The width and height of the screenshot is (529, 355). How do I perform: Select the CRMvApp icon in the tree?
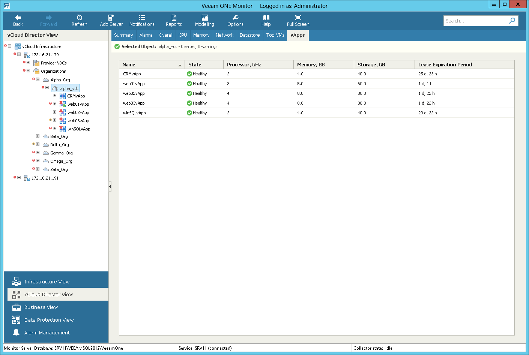tap(63, 96)
